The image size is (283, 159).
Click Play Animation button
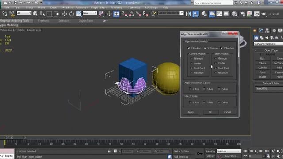tap(256, 151)
